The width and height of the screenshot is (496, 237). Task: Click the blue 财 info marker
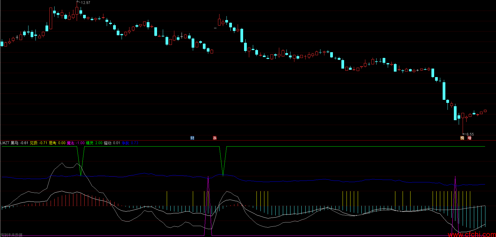tap(192, 138)
